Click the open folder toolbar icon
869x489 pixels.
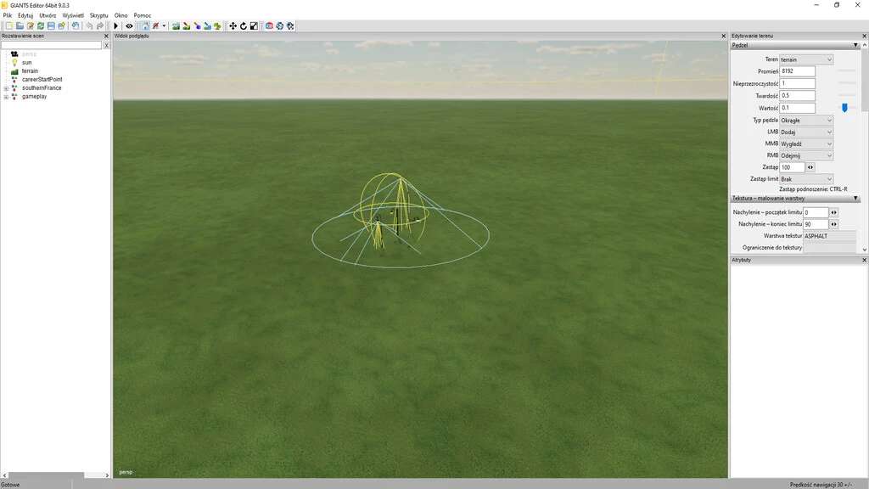(19, 26)
